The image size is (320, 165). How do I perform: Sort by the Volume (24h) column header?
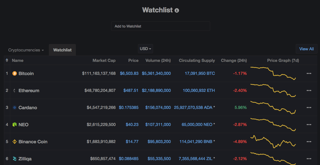158,61
